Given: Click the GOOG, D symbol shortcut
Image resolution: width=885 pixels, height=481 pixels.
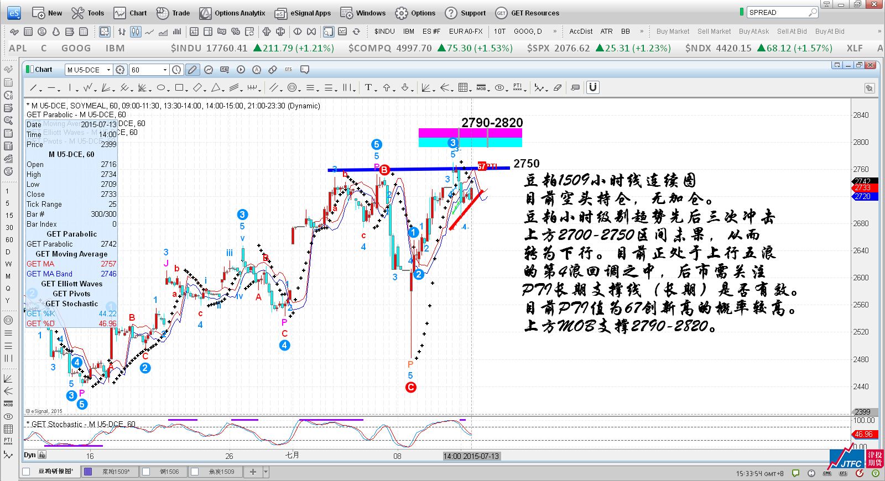Looking at the screenshot, I should (x=528, y=32).
